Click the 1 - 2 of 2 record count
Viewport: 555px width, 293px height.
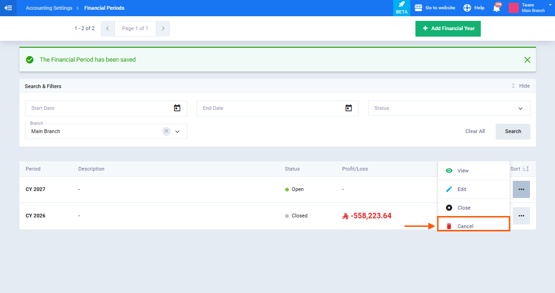pyautogui.click(x=84, y=28)
